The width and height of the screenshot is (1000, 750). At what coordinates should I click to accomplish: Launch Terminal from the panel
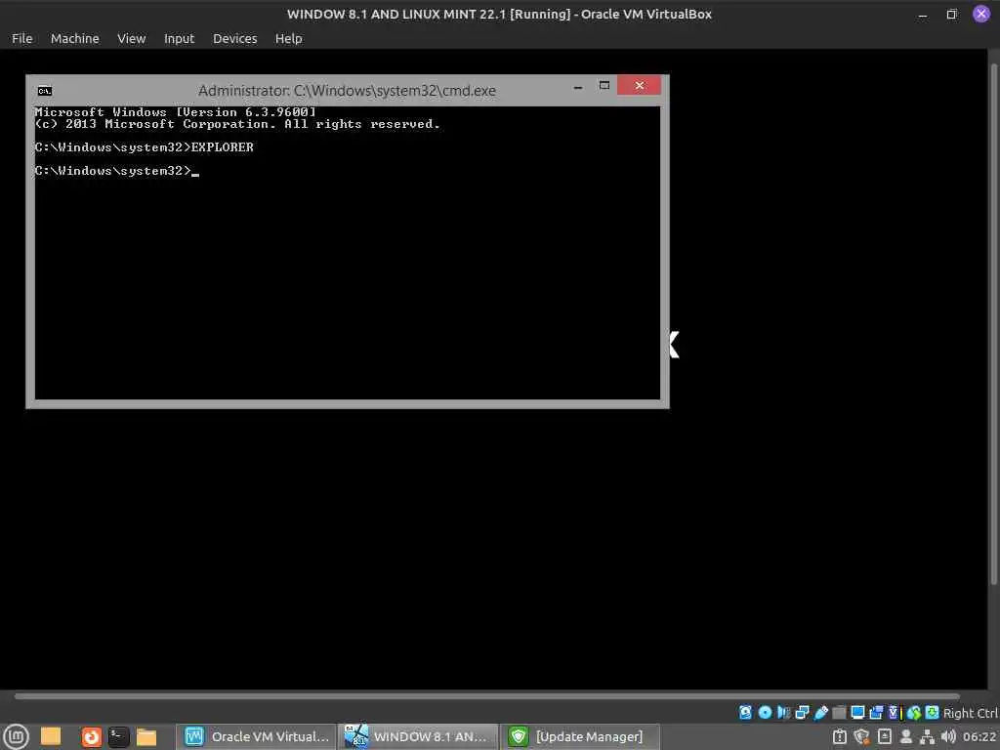[x=118, y=736]
